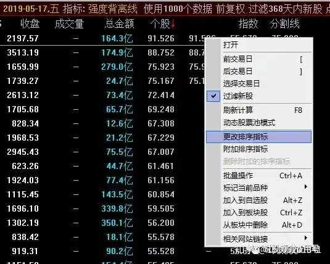330x264 pixels.
Task: Choose '更改排序指标' highlighted item
Action: point(258,137)
